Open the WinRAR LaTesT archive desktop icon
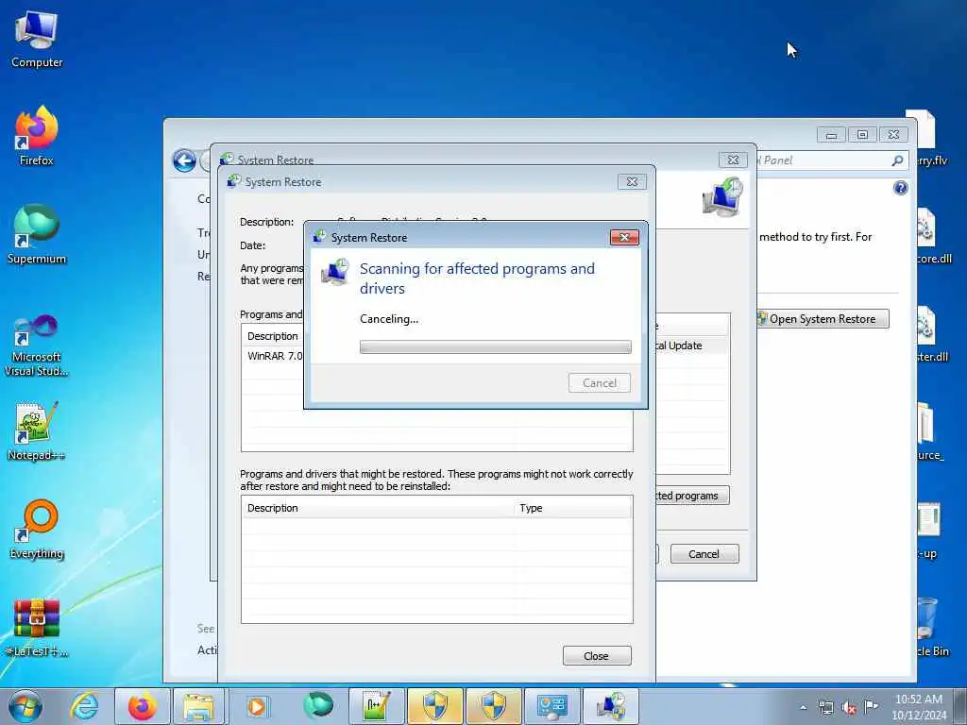Image resolution: width=967 pixels, height=725 pixels. point(37,627)
